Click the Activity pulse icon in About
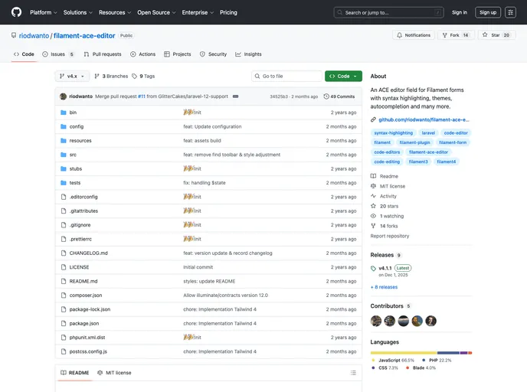 (x=373, y=196)
